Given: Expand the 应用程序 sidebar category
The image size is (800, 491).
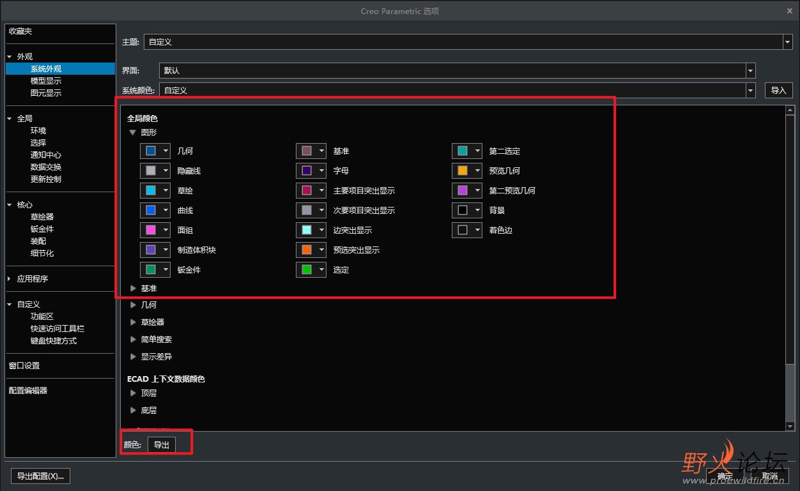Looking at the screenshot, I should [x=10, y=279].
